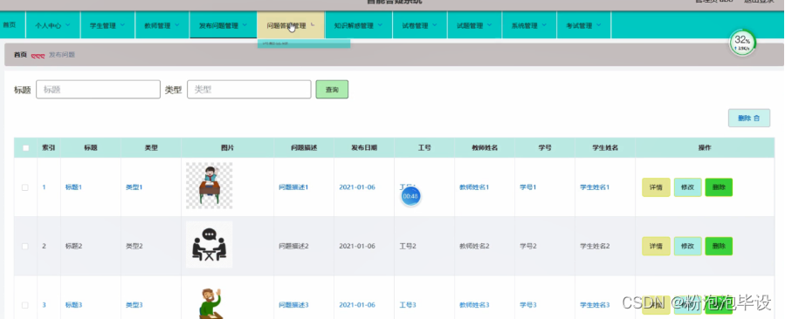Open the 教师管理 menu
Viewport: 785px width, 319px height.
point(162,25)
